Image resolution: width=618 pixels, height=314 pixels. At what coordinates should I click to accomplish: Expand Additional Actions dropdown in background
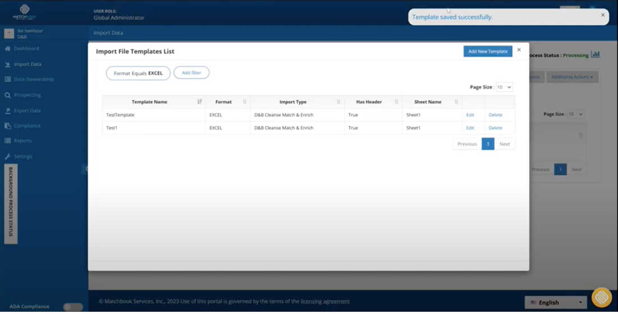tap(572, 77)
